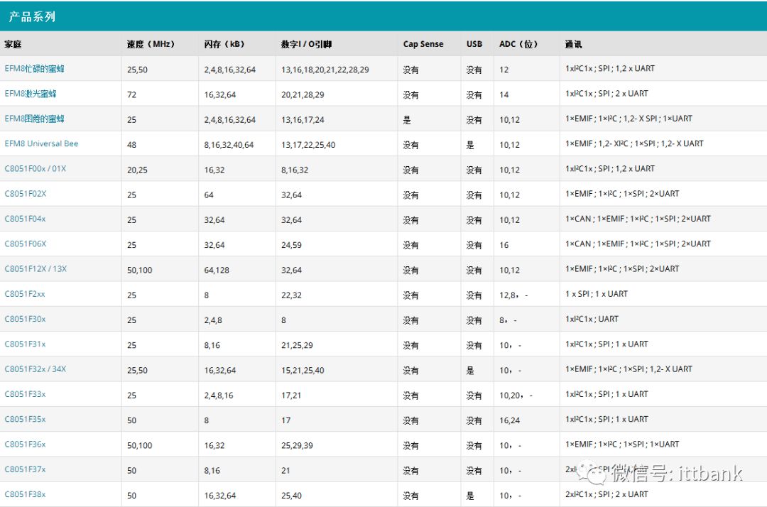Select Cap Sense 是 in EFM8困倦的蜜蜂 row
This screenshot has width=767, height=507.
[x=407, y=120]
